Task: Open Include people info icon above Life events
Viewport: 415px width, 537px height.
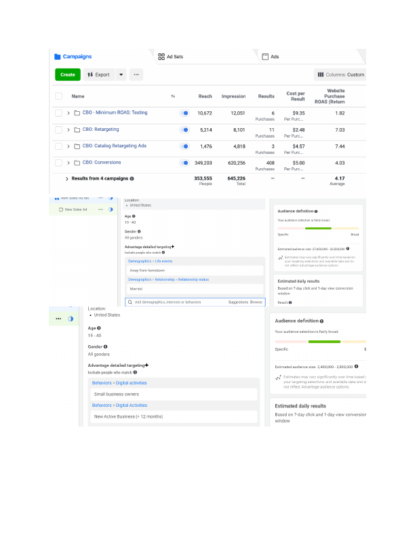Action: point(163,252)
